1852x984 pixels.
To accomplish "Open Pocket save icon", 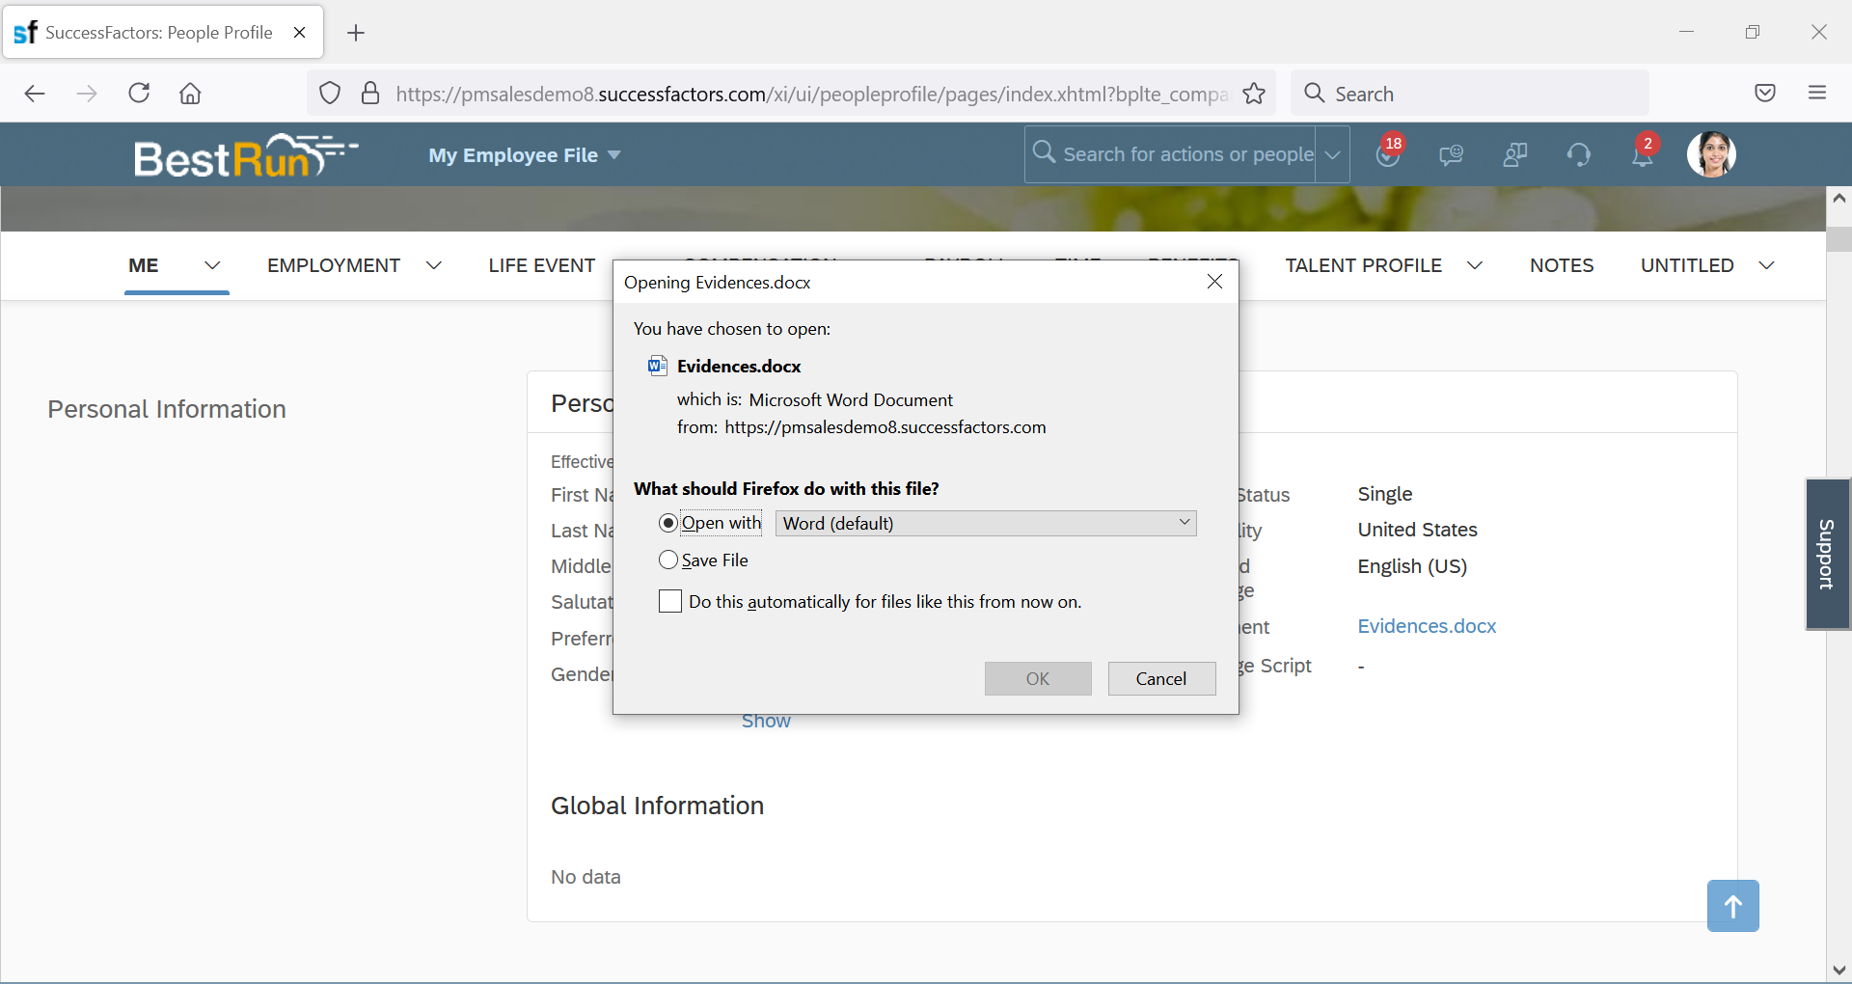I will (x=1765, y=94).
